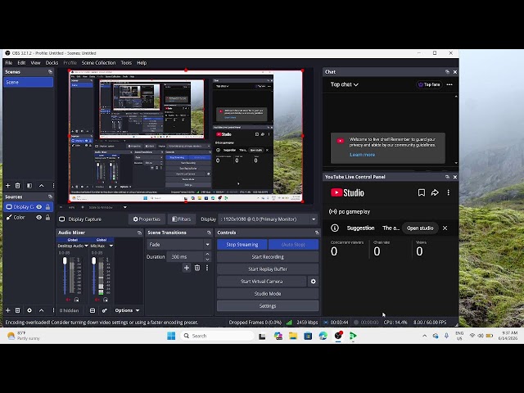Click the suggestion info icon
Image resolution: width=524 pixels, height=393 pixels.
click(335, 228)
